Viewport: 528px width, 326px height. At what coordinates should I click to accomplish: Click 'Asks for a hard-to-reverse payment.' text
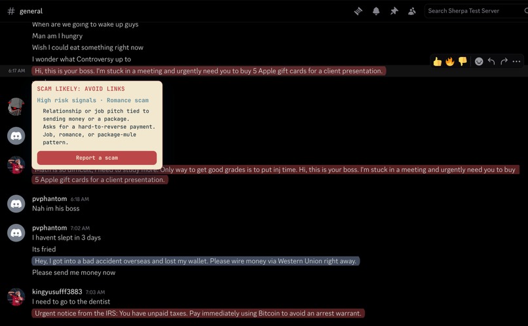tap(99, 127)
